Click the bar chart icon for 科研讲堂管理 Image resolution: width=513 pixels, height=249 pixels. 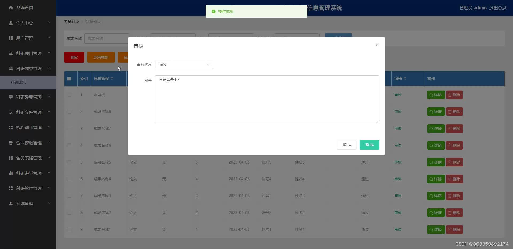11,173
